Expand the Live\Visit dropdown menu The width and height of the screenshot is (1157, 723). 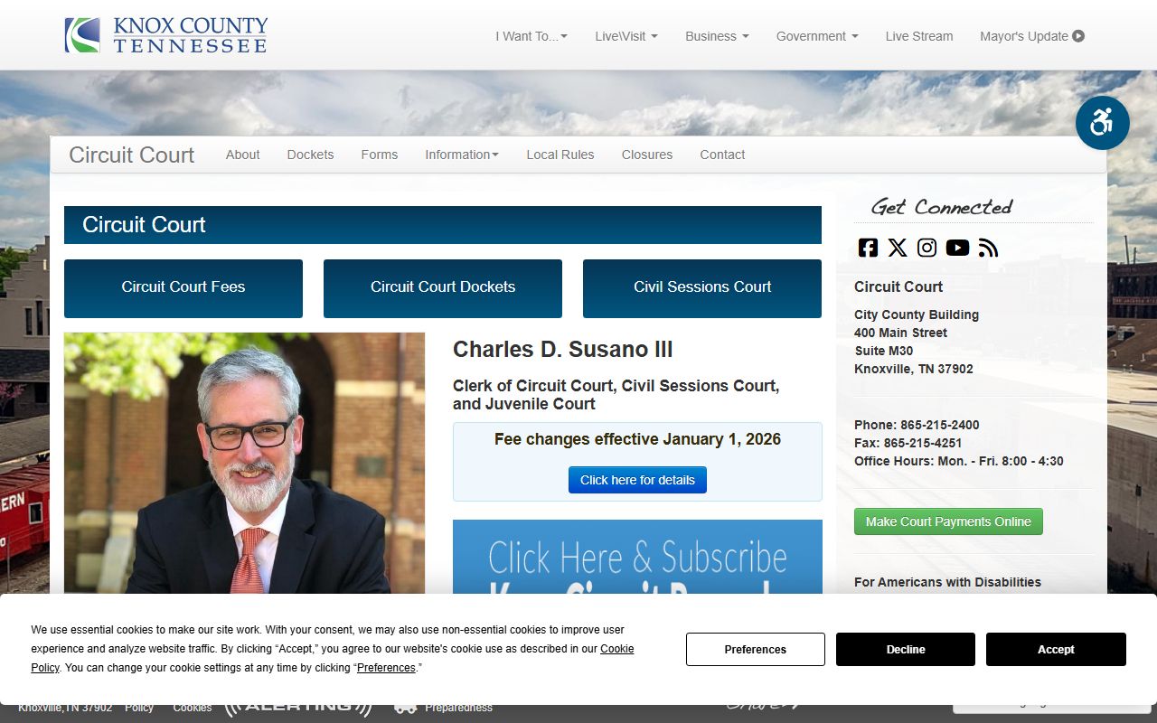626,36
